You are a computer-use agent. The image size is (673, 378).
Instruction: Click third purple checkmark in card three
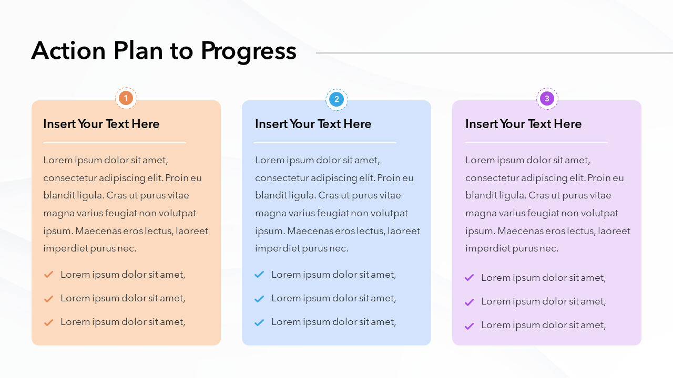(470, 325)
